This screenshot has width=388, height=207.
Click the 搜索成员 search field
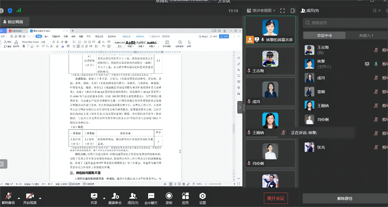[344, 23]
